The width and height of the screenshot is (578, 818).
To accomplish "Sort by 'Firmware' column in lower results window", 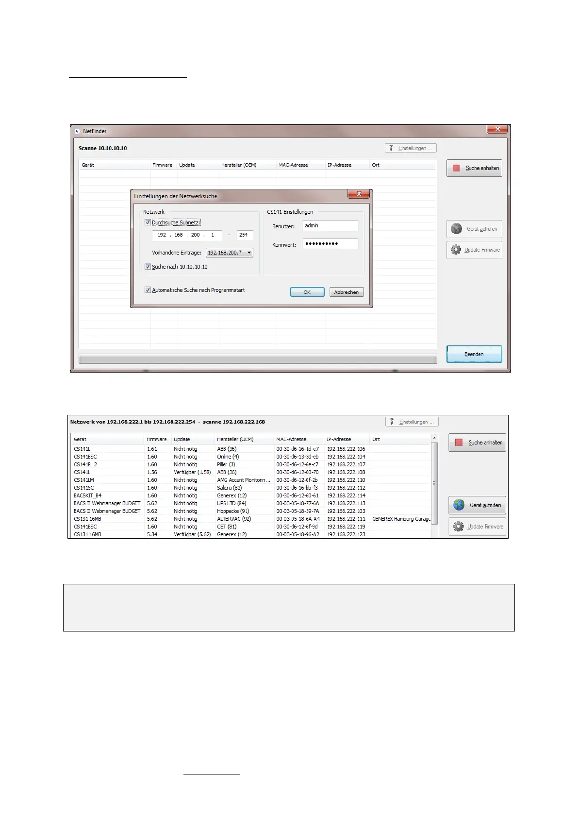I will 158,439.
